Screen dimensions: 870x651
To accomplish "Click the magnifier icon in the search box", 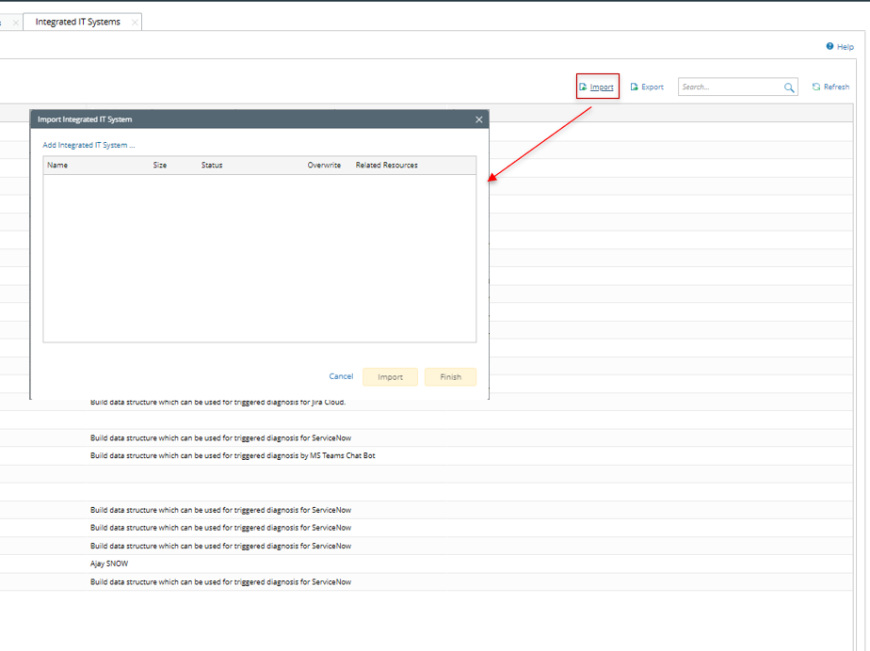I will coord(789,87).
